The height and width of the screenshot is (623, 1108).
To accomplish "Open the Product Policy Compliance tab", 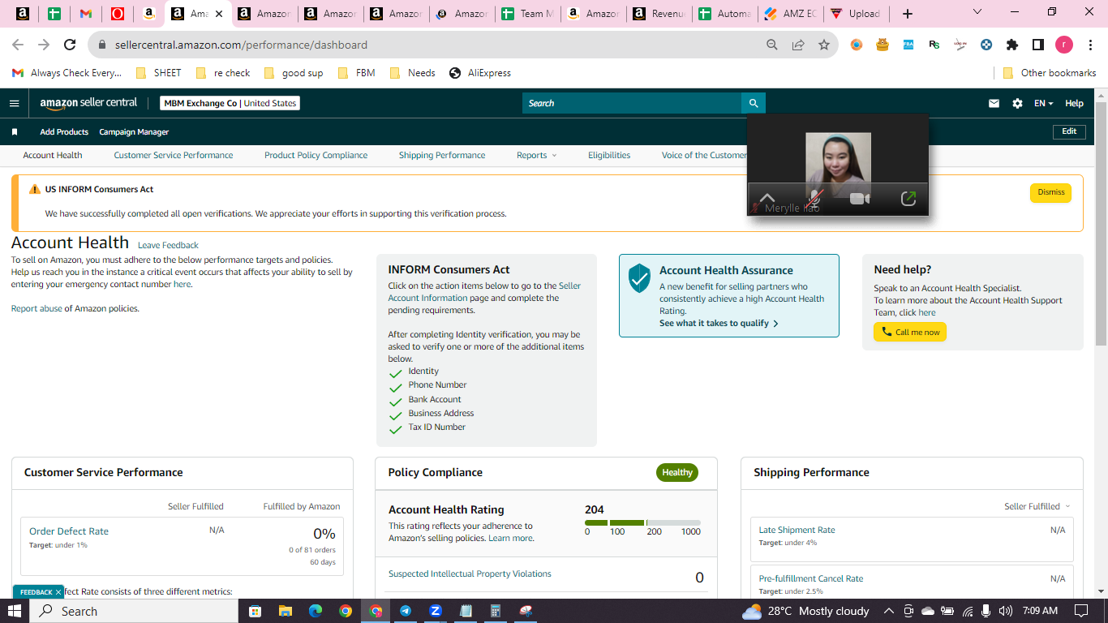I will (x=316, y=155).
